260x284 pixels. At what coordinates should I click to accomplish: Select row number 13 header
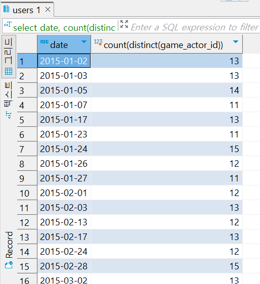pyautogui.click(x=27, y=237)
